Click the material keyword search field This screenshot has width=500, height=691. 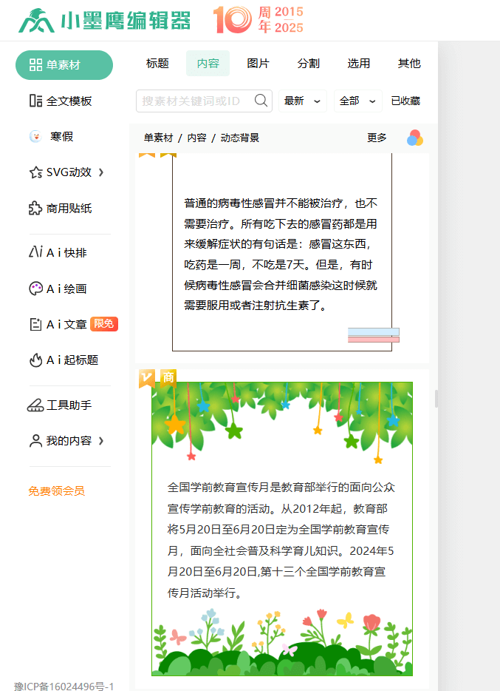(196, 101)
